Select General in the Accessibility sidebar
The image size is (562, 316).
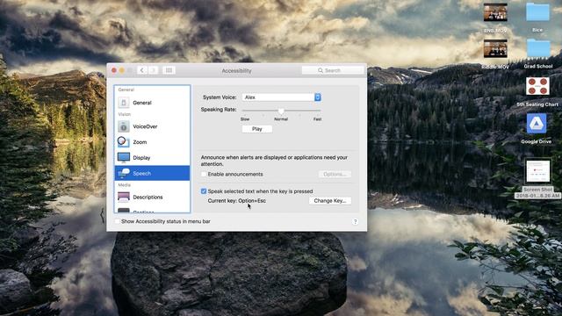(x=152, y=103)
